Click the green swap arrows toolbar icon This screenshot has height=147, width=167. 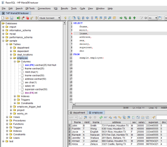click(126, 18)
